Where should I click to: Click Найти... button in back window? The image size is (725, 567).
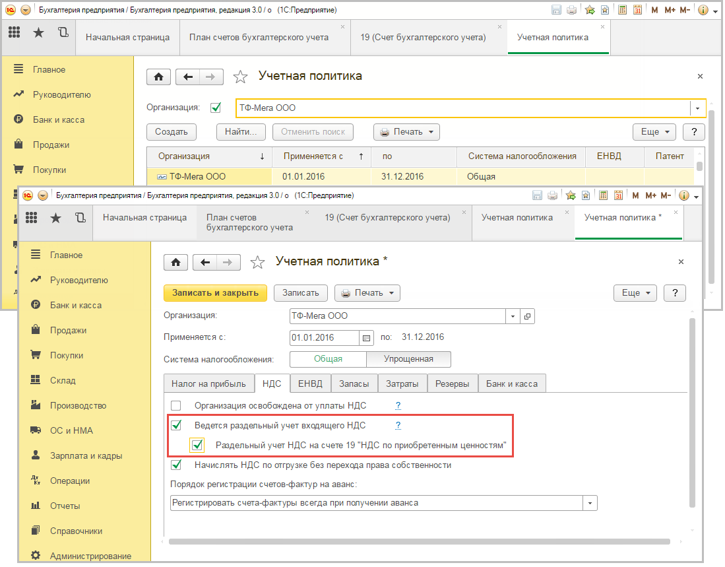tap(241, 132)
